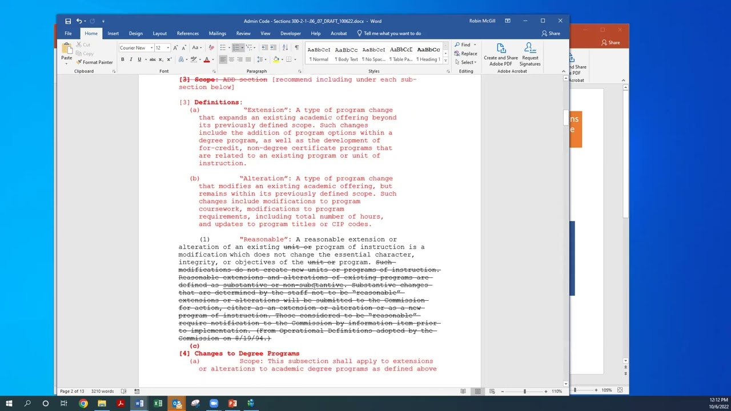Open Google Chrome from the taskbar
This screenshot has height=411, width=731.
pos(83,404)
